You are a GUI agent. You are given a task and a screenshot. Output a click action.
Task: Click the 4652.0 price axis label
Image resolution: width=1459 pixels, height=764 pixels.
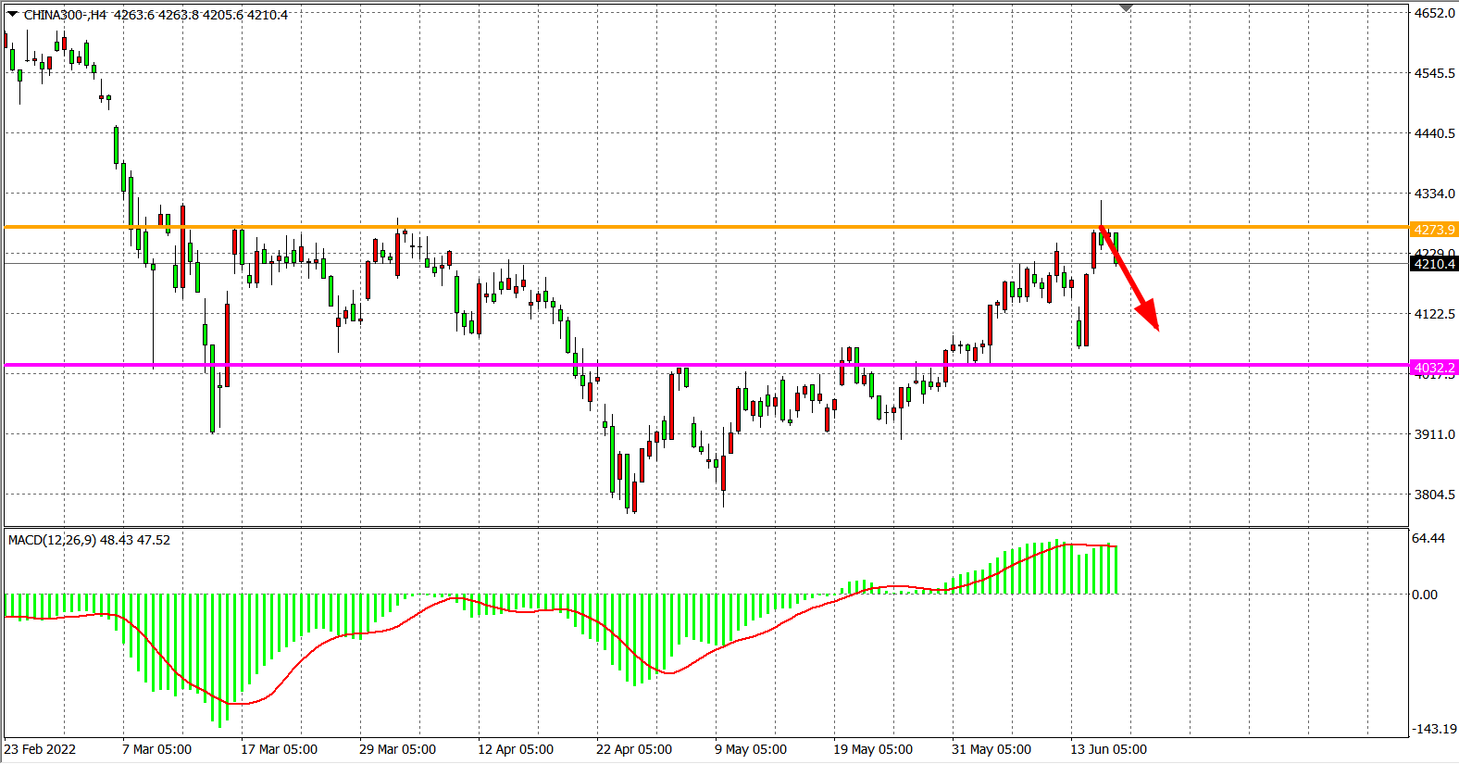point(1434,13)
